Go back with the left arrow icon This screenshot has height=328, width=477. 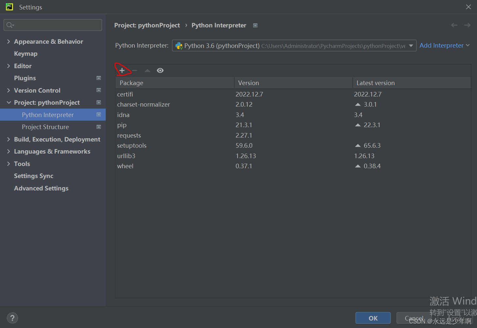click(454, 25)
